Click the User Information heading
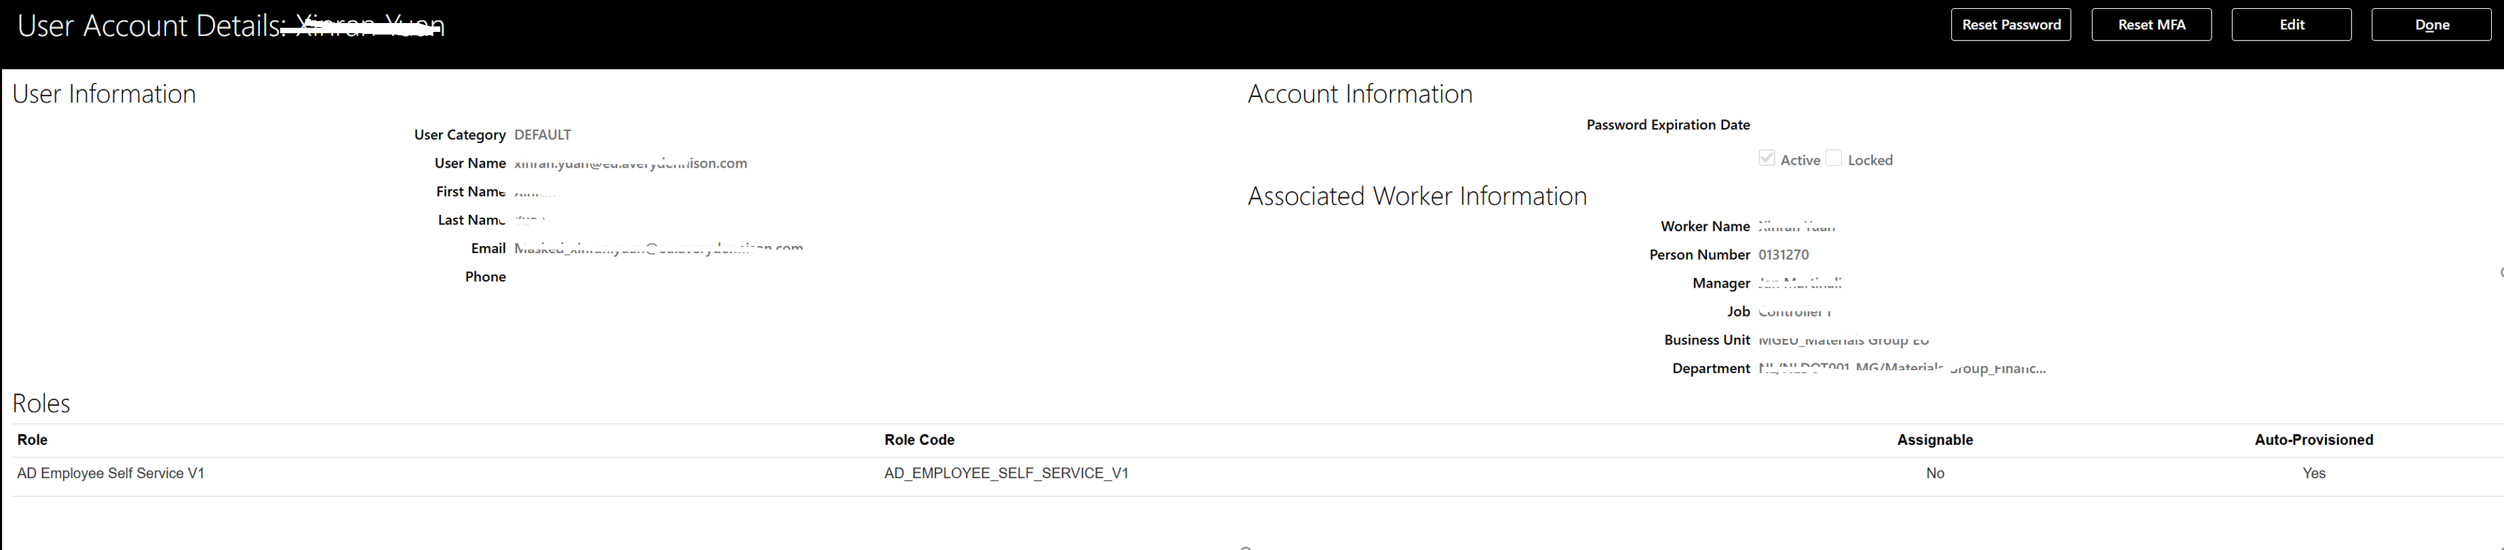This screenshot has width=2504, height=550. point(104,94)
